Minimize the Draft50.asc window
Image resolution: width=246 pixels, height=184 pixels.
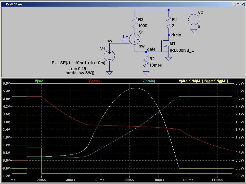pyautogui.click(x=234, y=4)
